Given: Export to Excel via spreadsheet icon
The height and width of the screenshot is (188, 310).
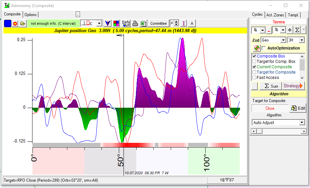Looking at the screenshot, I should (143, 23).
